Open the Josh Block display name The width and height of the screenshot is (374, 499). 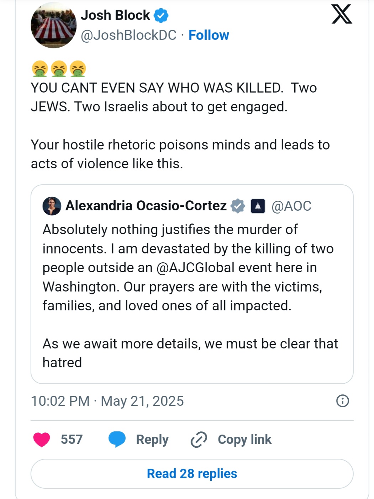coord(115,15)
